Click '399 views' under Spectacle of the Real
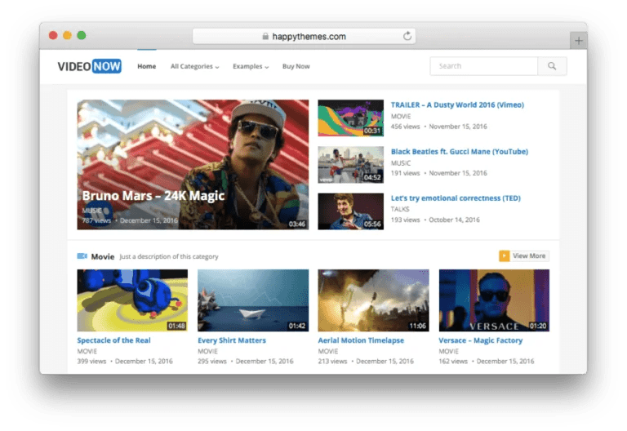Viewport: 627px width, 431px height. 91,361
